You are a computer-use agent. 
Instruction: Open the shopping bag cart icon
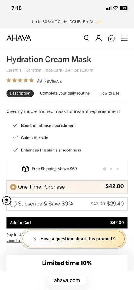click(x=111, y=38)
